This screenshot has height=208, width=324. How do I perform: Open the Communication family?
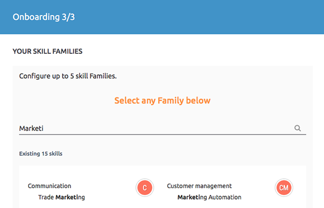point(50,186)
